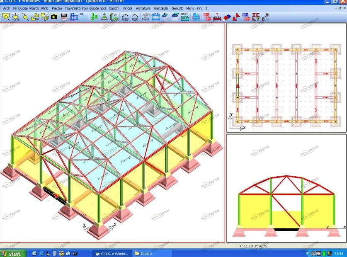
Task: Expand the Gen.3D menu
Action: pyautogui.click(x=177, y=8)
